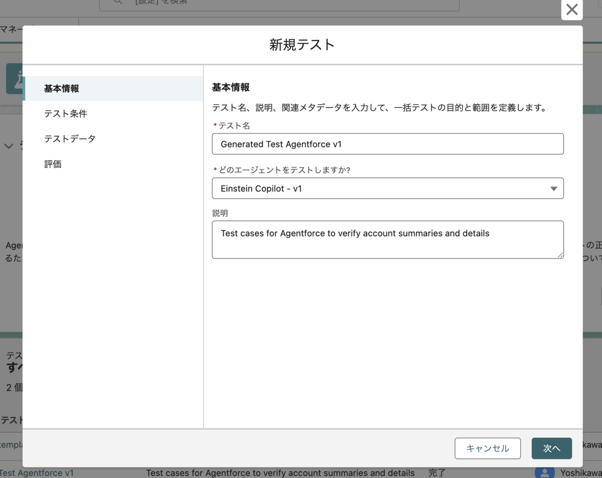Open the 評価 step
This screenshot has width=602, height=478.
[53, 164]
